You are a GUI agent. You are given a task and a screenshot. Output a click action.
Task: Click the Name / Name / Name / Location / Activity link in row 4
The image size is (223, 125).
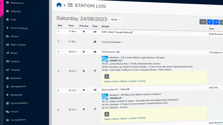tap(125, 81)
